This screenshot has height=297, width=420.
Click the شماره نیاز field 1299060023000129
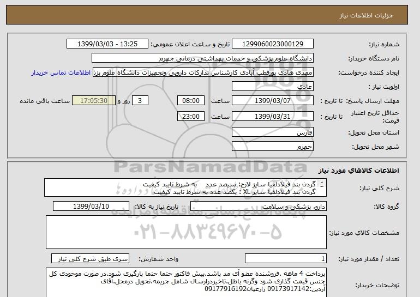[x=272, y=44]
